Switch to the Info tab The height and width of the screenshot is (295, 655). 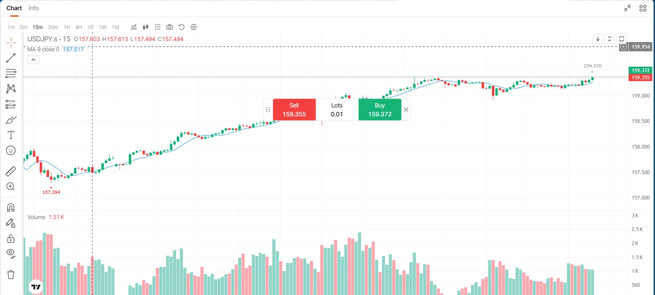point(34,8)
